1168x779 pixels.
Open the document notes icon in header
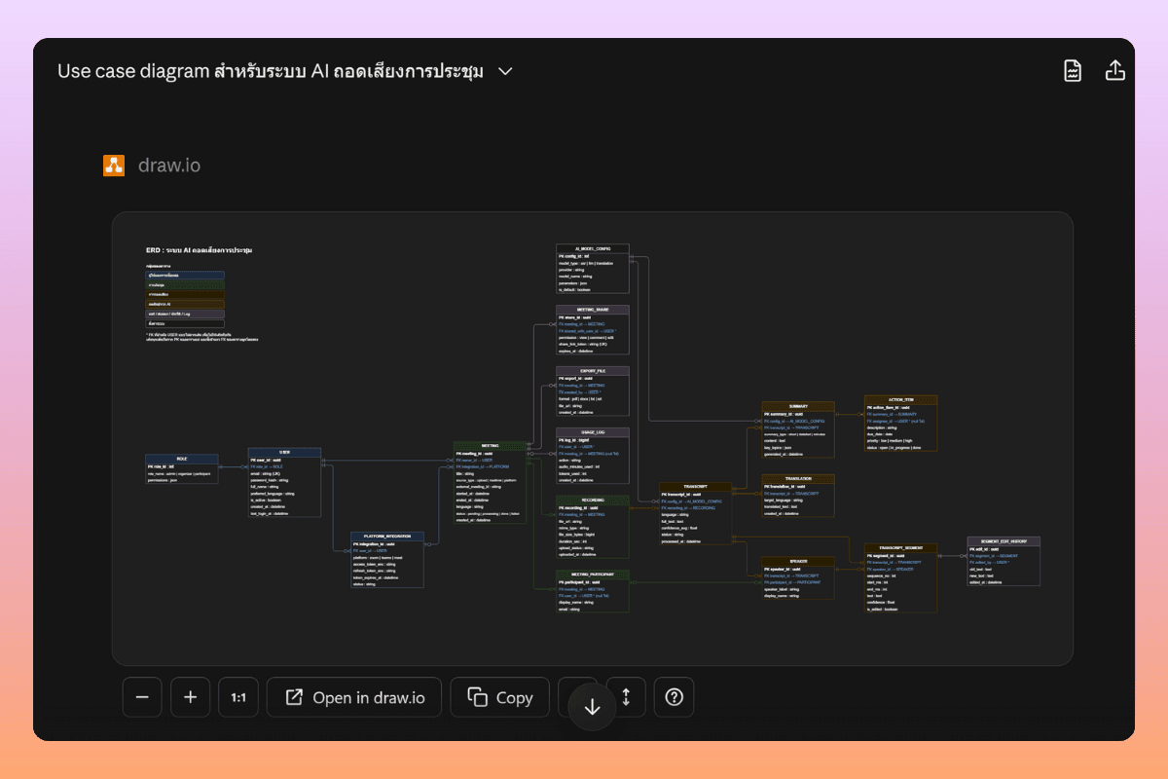point(1073,71)
